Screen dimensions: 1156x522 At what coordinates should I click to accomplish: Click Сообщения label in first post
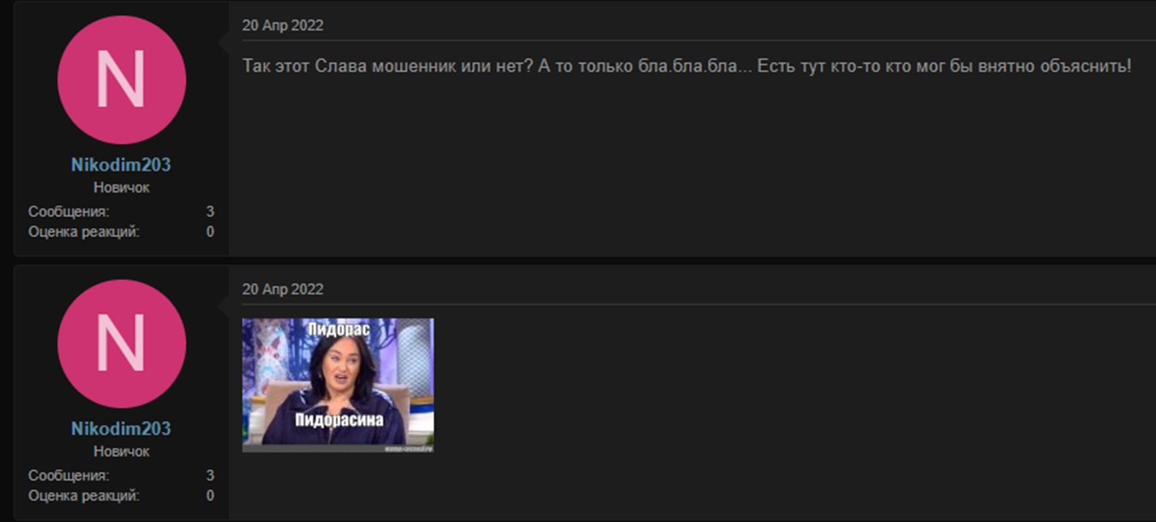pos(69,212)
